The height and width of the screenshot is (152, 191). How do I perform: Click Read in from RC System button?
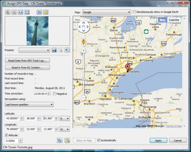click(27, 68)
